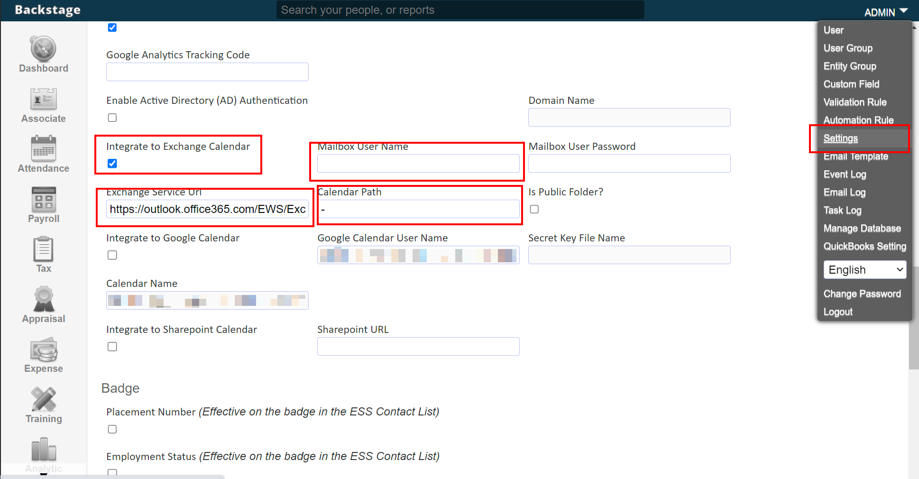Click the Calendar Name field
The image size is (919, 479).
coord(207,300)
